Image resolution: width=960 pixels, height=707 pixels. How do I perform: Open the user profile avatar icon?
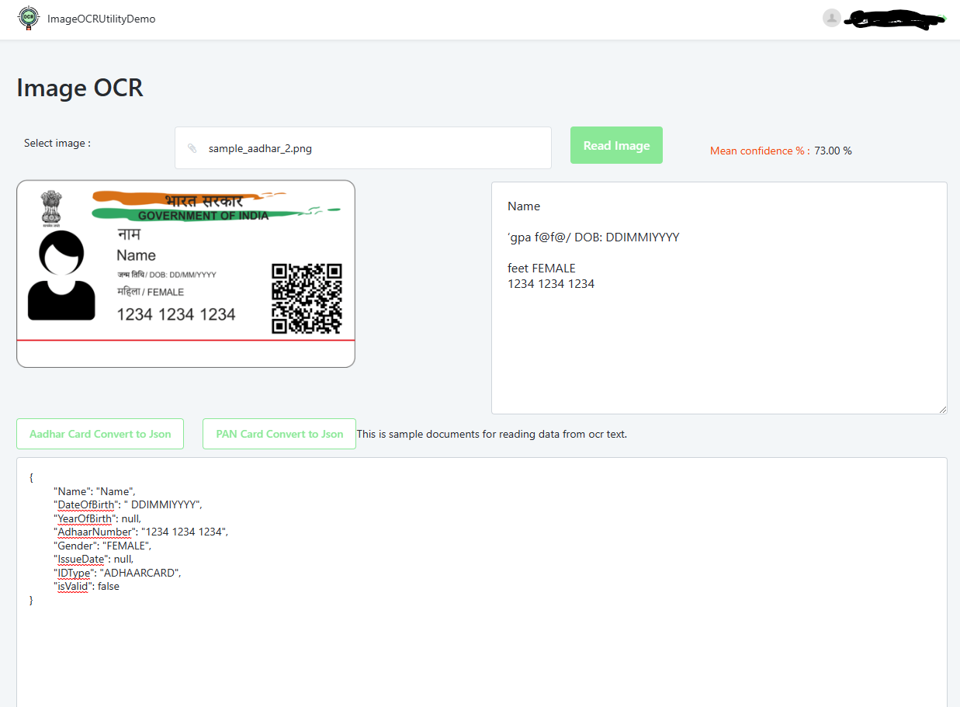(x=831, y=18)
